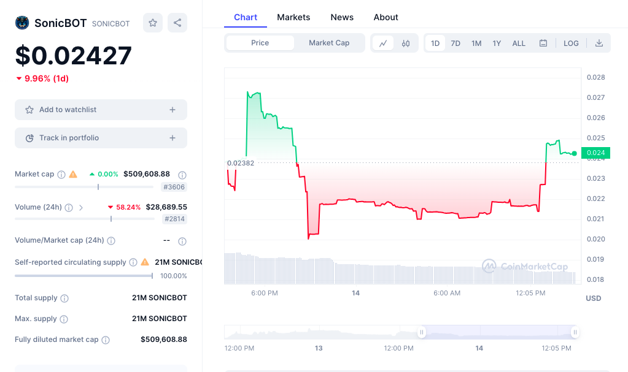This screenshot has height=372, width=628.
Task: Click the market cap rank slider bar
Action: coord(84,187)
